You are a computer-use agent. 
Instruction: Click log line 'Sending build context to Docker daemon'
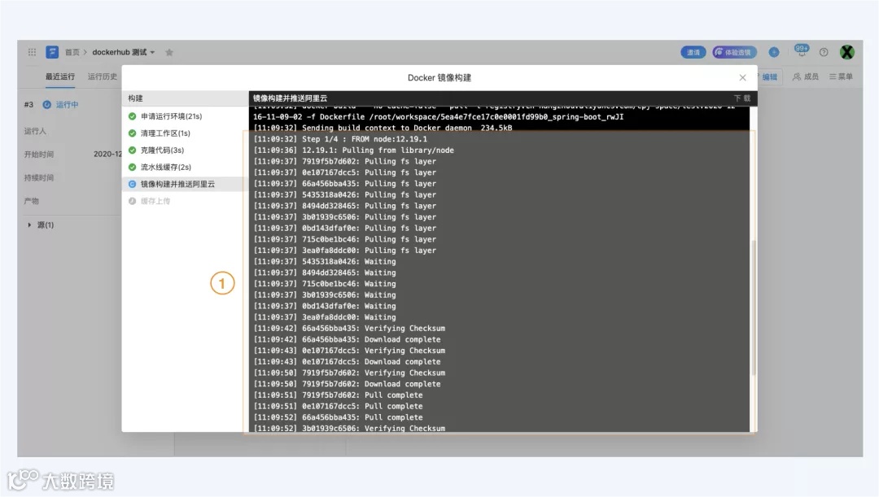(x=383, y=128)
